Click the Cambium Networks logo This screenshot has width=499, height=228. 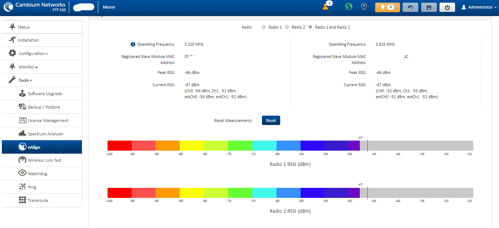coord(35,7)
